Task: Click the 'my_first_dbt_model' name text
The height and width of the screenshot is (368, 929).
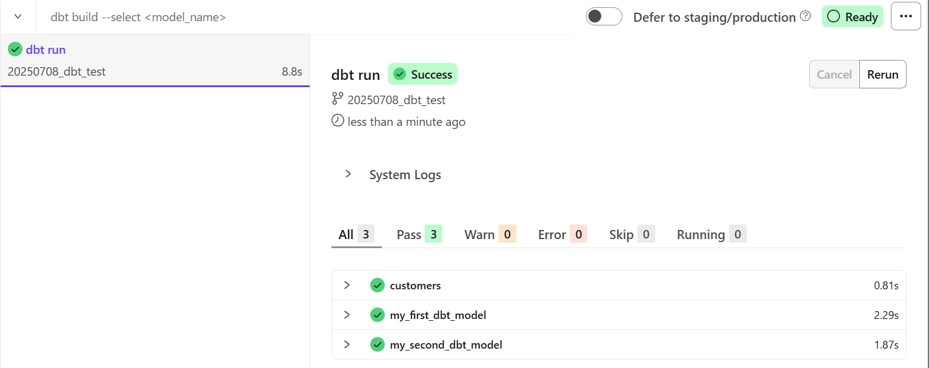Action: pos(438,315)
